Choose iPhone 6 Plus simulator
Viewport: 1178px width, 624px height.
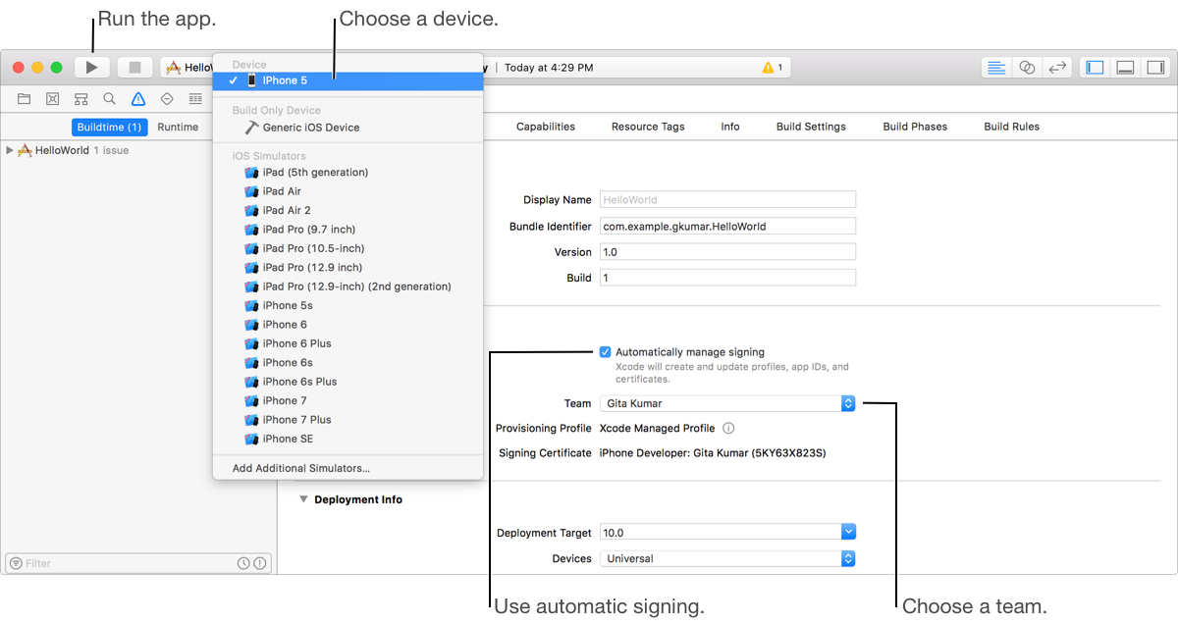tap(348, 343)
